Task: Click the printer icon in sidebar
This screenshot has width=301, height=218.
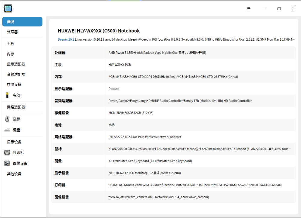Action: pos(7,153)
